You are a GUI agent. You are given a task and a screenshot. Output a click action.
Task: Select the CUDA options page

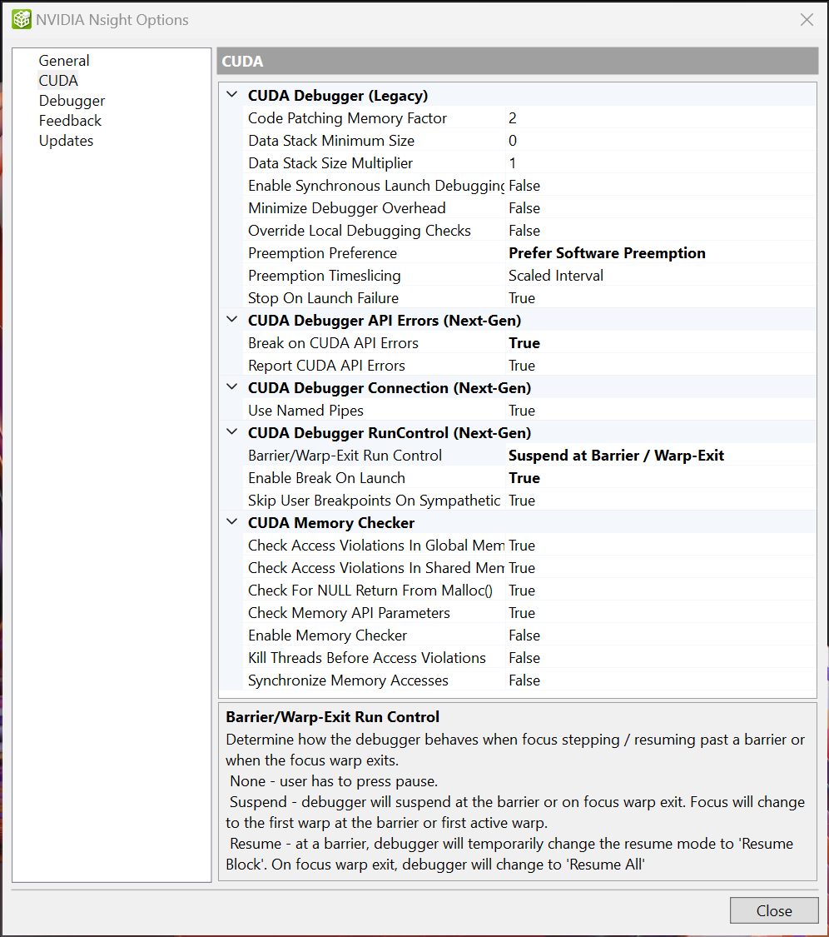point(58,81)
